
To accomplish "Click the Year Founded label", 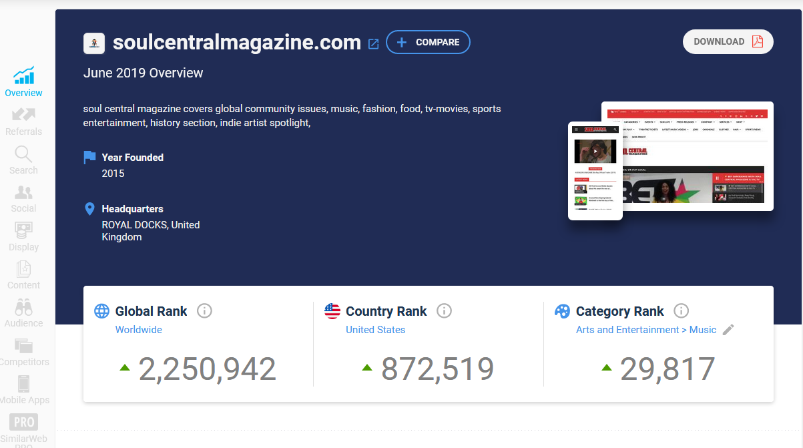I will point(133,158).
